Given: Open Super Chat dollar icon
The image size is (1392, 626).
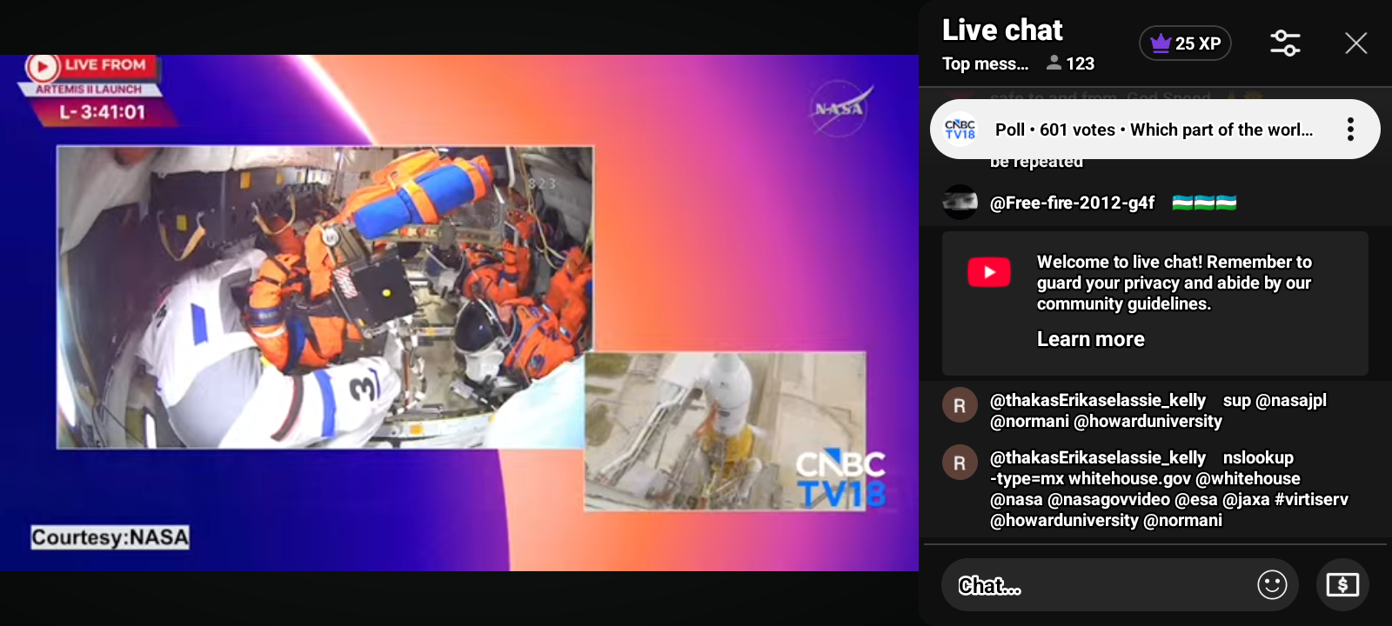Looking at the screenshot, I should tap(1342, 585).
